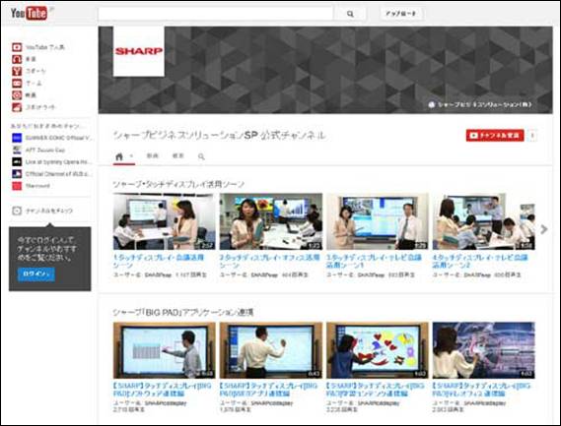This screenshot has height=426, width=561.
Task: Click the channel search magnifier icon
Action: [x=201, y=156]
